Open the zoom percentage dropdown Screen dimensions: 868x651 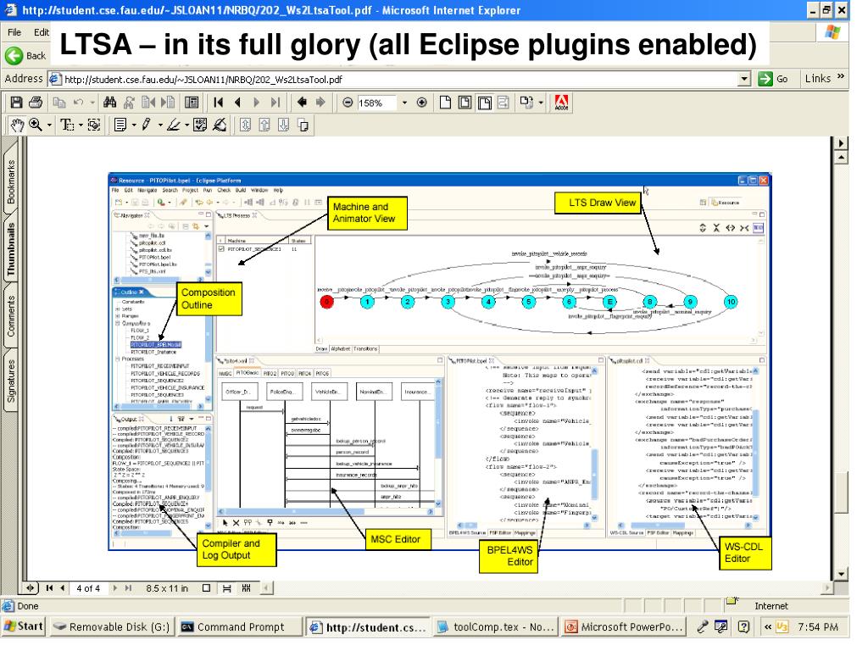point(404,103)
